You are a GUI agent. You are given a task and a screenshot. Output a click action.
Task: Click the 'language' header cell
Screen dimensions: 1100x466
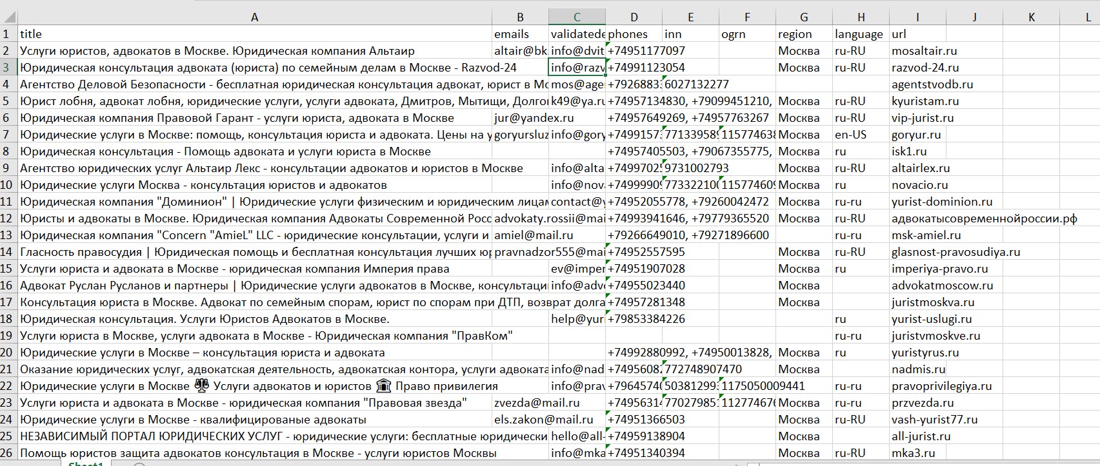[861, 34]
